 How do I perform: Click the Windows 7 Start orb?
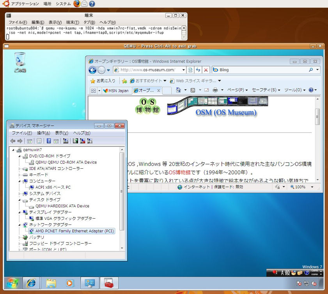[x=12, y=283]
